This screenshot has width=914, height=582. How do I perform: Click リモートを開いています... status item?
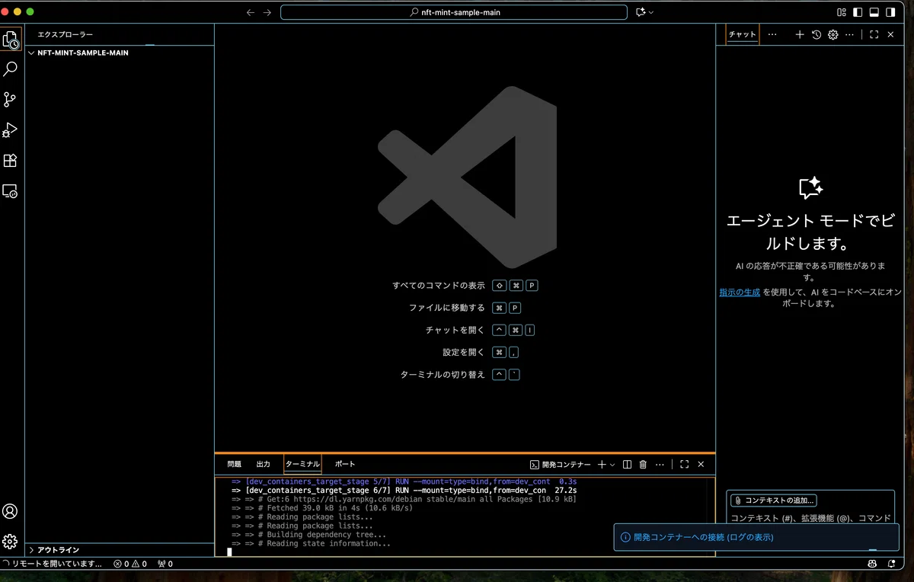pyautogui.click(x=53, y=564)
